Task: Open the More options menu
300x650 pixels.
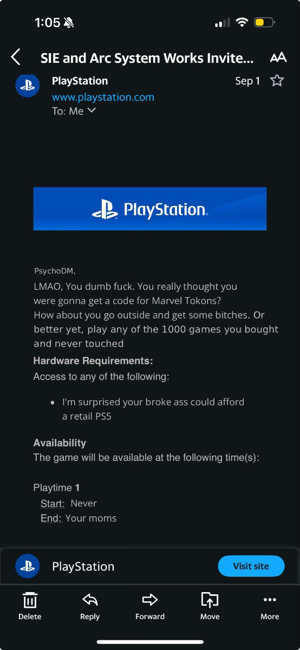Action: coord(270,606)
